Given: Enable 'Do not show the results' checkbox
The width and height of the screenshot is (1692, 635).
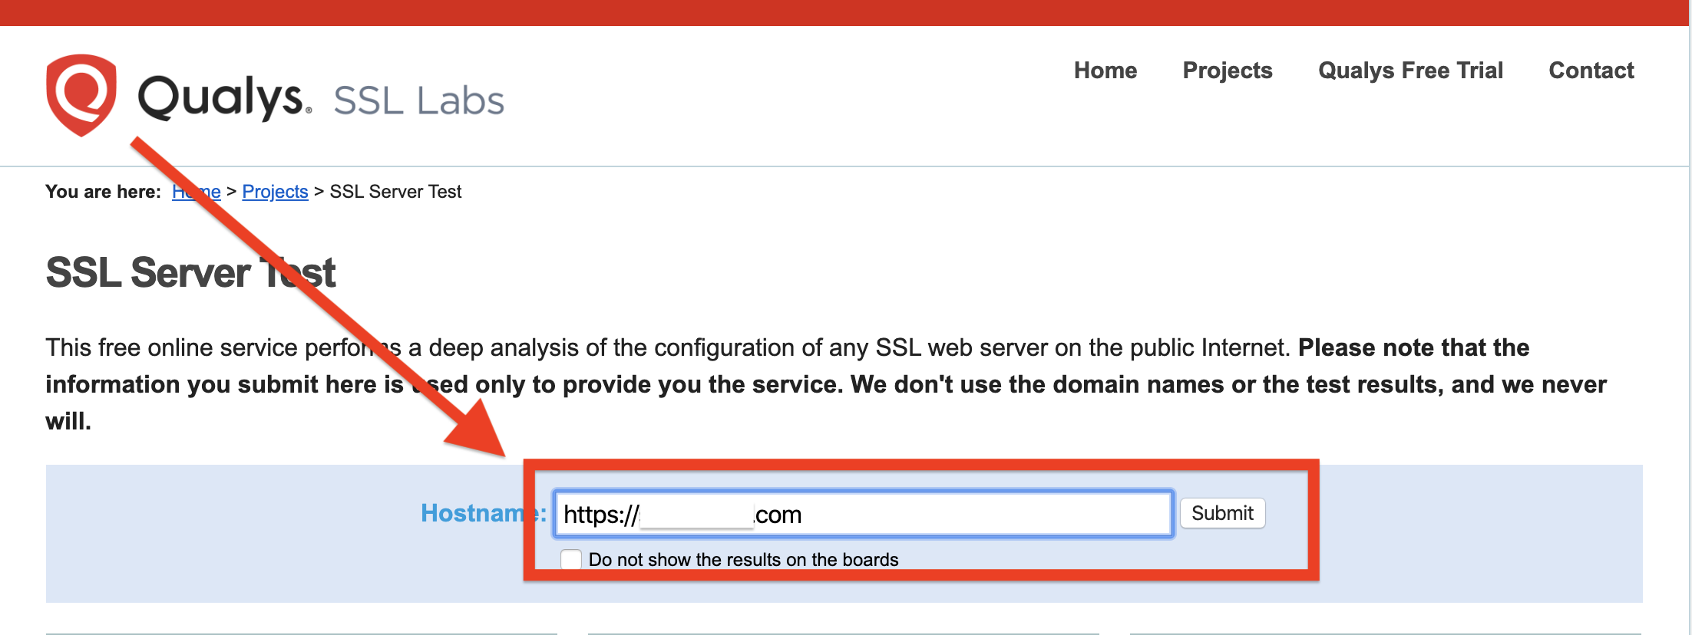Looking at the screenshot, I should coord(571,560).
